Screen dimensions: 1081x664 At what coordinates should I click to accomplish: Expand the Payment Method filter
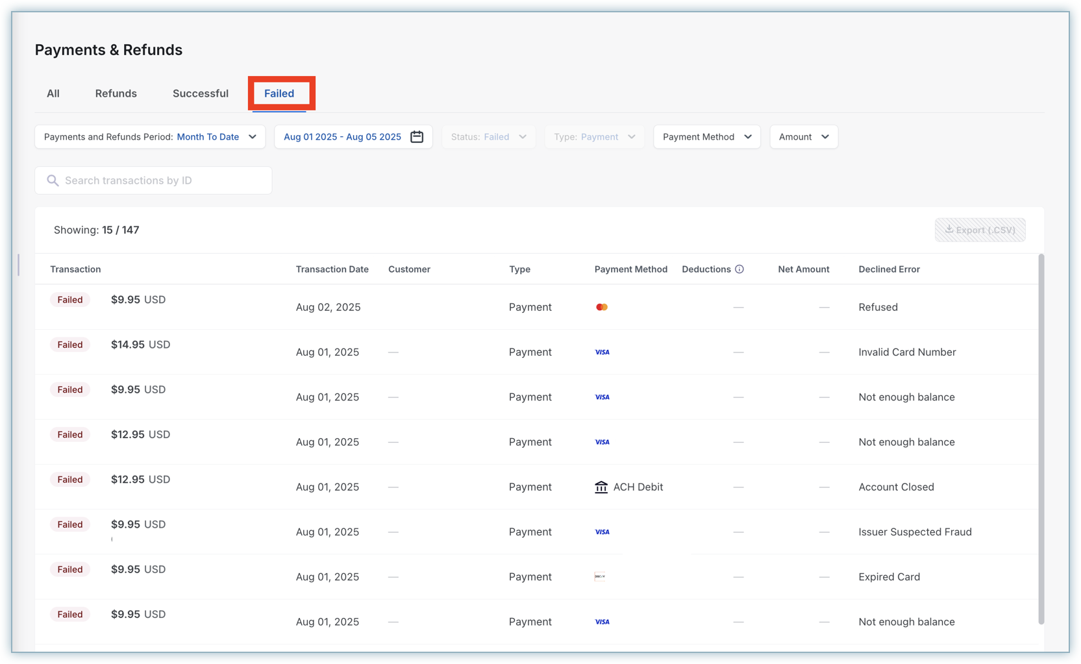point(707,137)
